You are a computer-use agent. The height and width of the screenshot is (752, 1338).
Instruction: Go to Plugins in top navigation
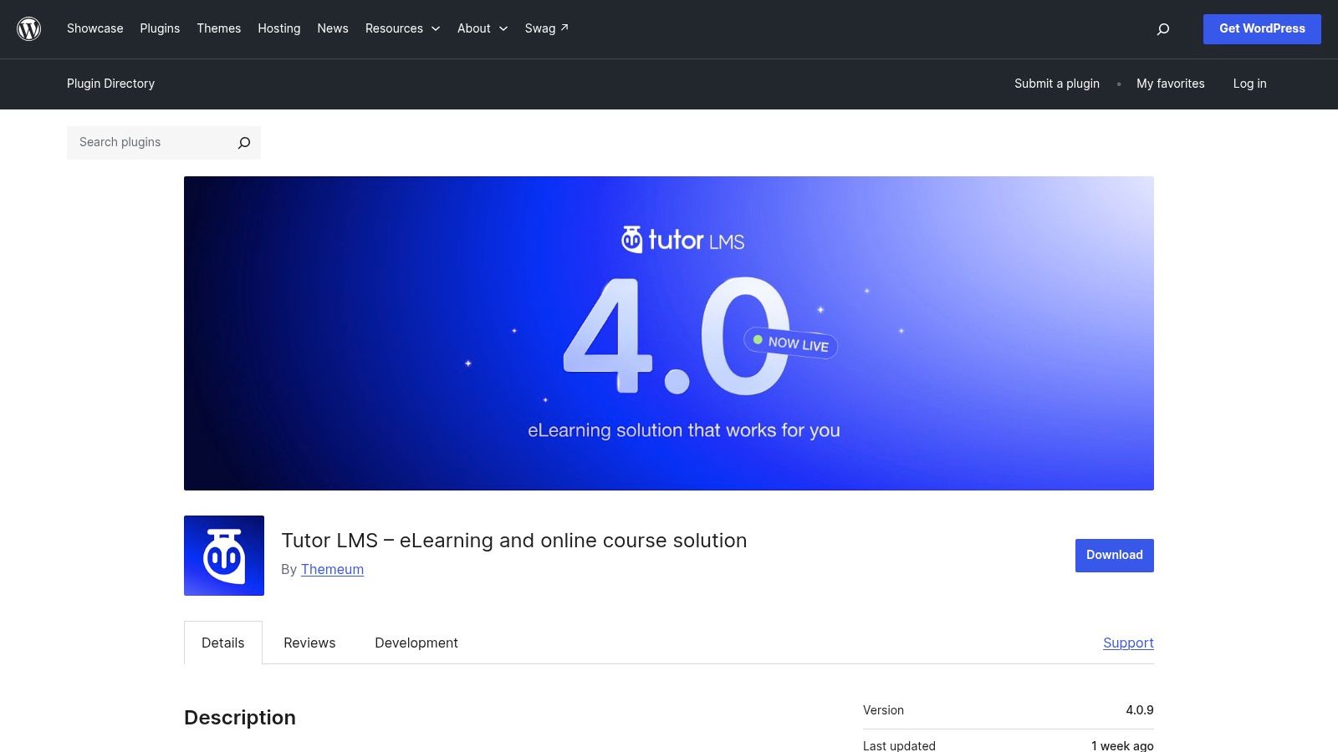(x=160, y=28)
